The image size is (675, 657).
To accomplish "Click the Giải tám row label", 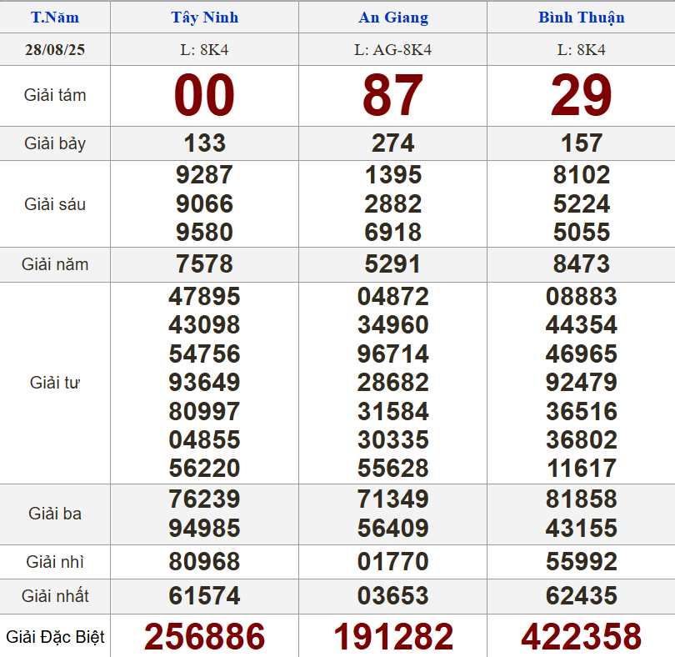I will pyautogui.click(x=55, y=95).
